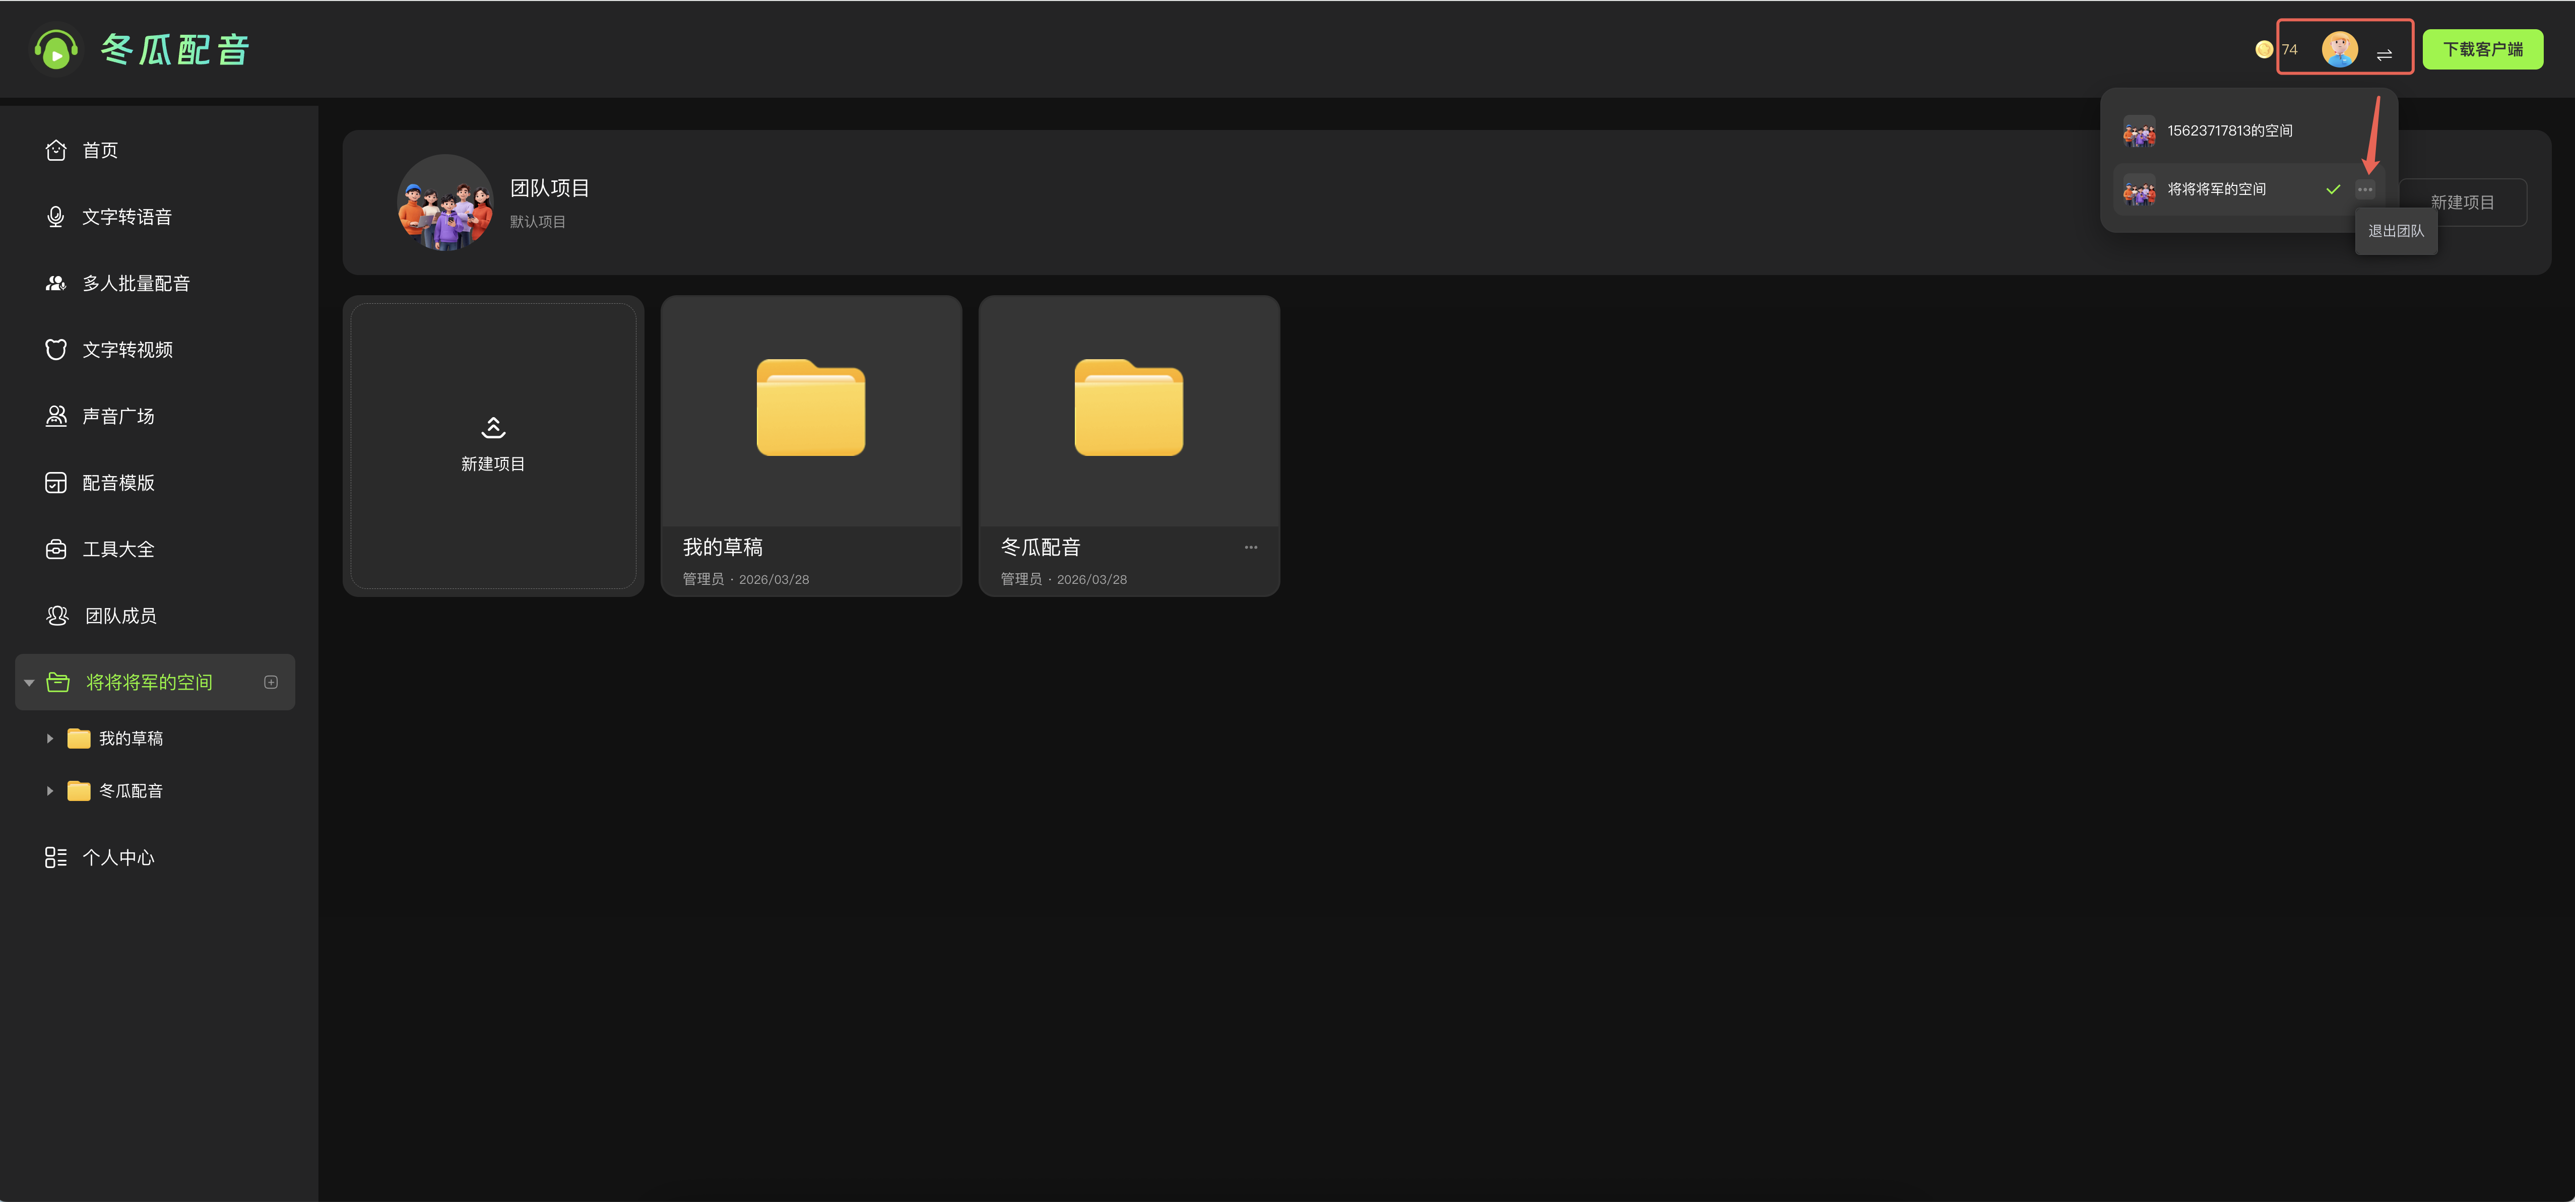This screenshot has height=1202, width=2575.
Task: Open 个人中心 in the sidebar
Action: click(118, 857)
